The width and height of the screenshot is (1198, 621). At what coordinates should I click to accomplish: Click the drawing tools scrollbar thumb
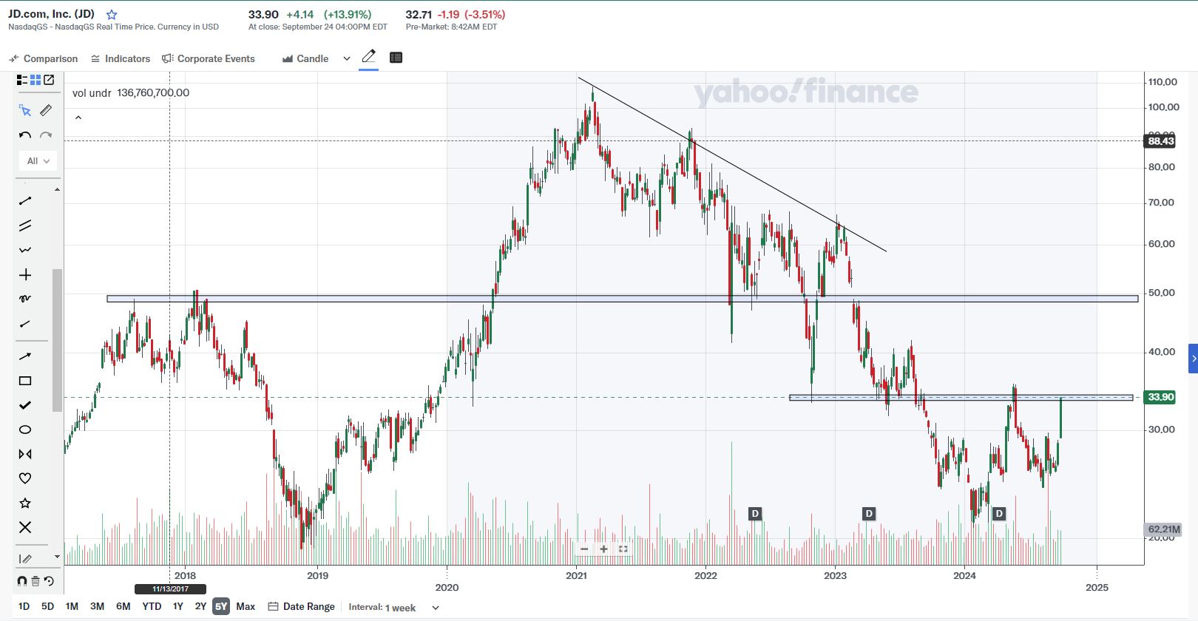(x=57, y=340)
